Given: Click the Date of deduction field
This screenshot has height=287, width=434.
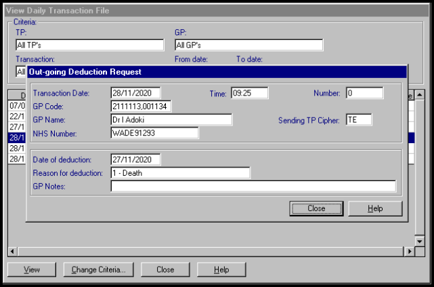Looking at the screenshot, I should tap(135, 159).
